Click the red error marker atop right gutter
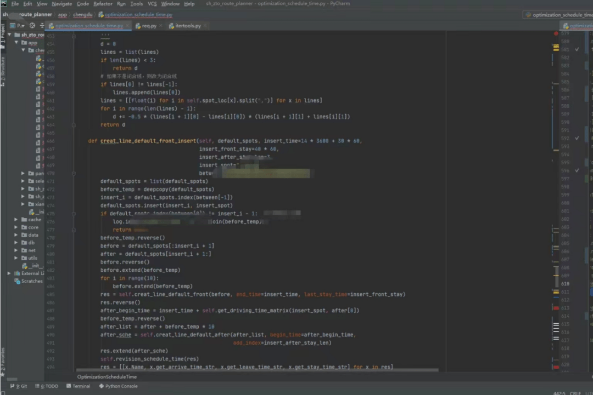Image resolution: width=593 pixels, height=395 pixels. (x=556, y=33)
